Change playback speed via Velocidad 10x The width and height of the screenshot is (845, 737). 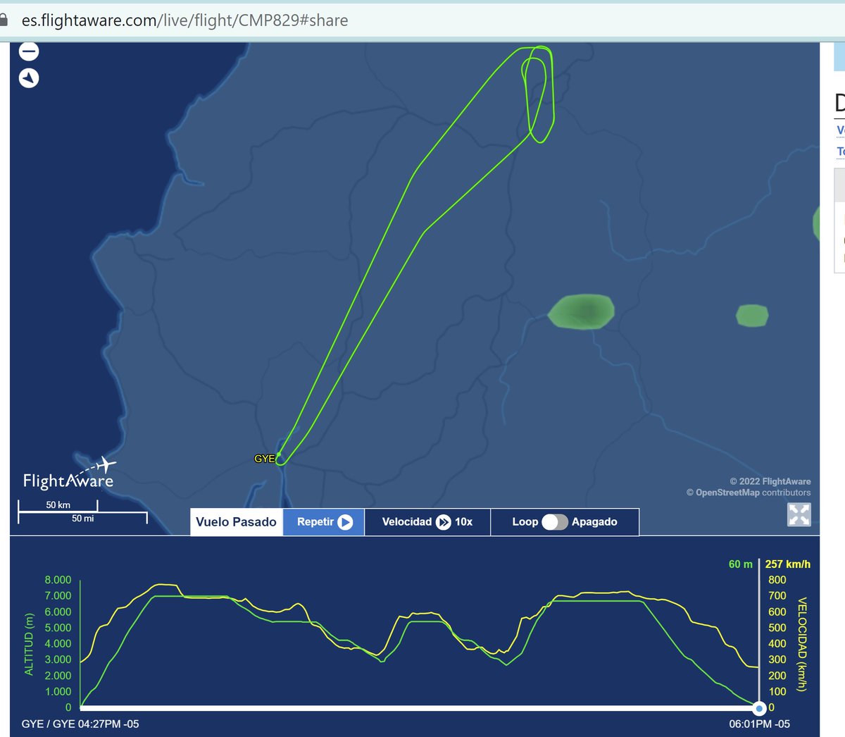pos(427,522)
